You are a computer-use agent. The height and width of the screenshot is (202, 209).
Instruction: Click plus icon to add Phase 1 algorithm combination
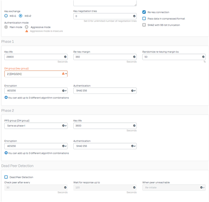click(6, 97)
